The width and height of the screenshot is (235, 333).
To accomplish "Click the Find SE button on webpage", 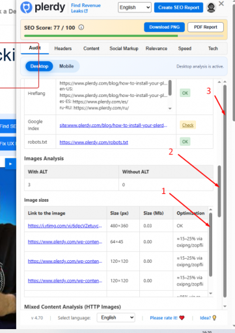I will [x=8, y=126].
